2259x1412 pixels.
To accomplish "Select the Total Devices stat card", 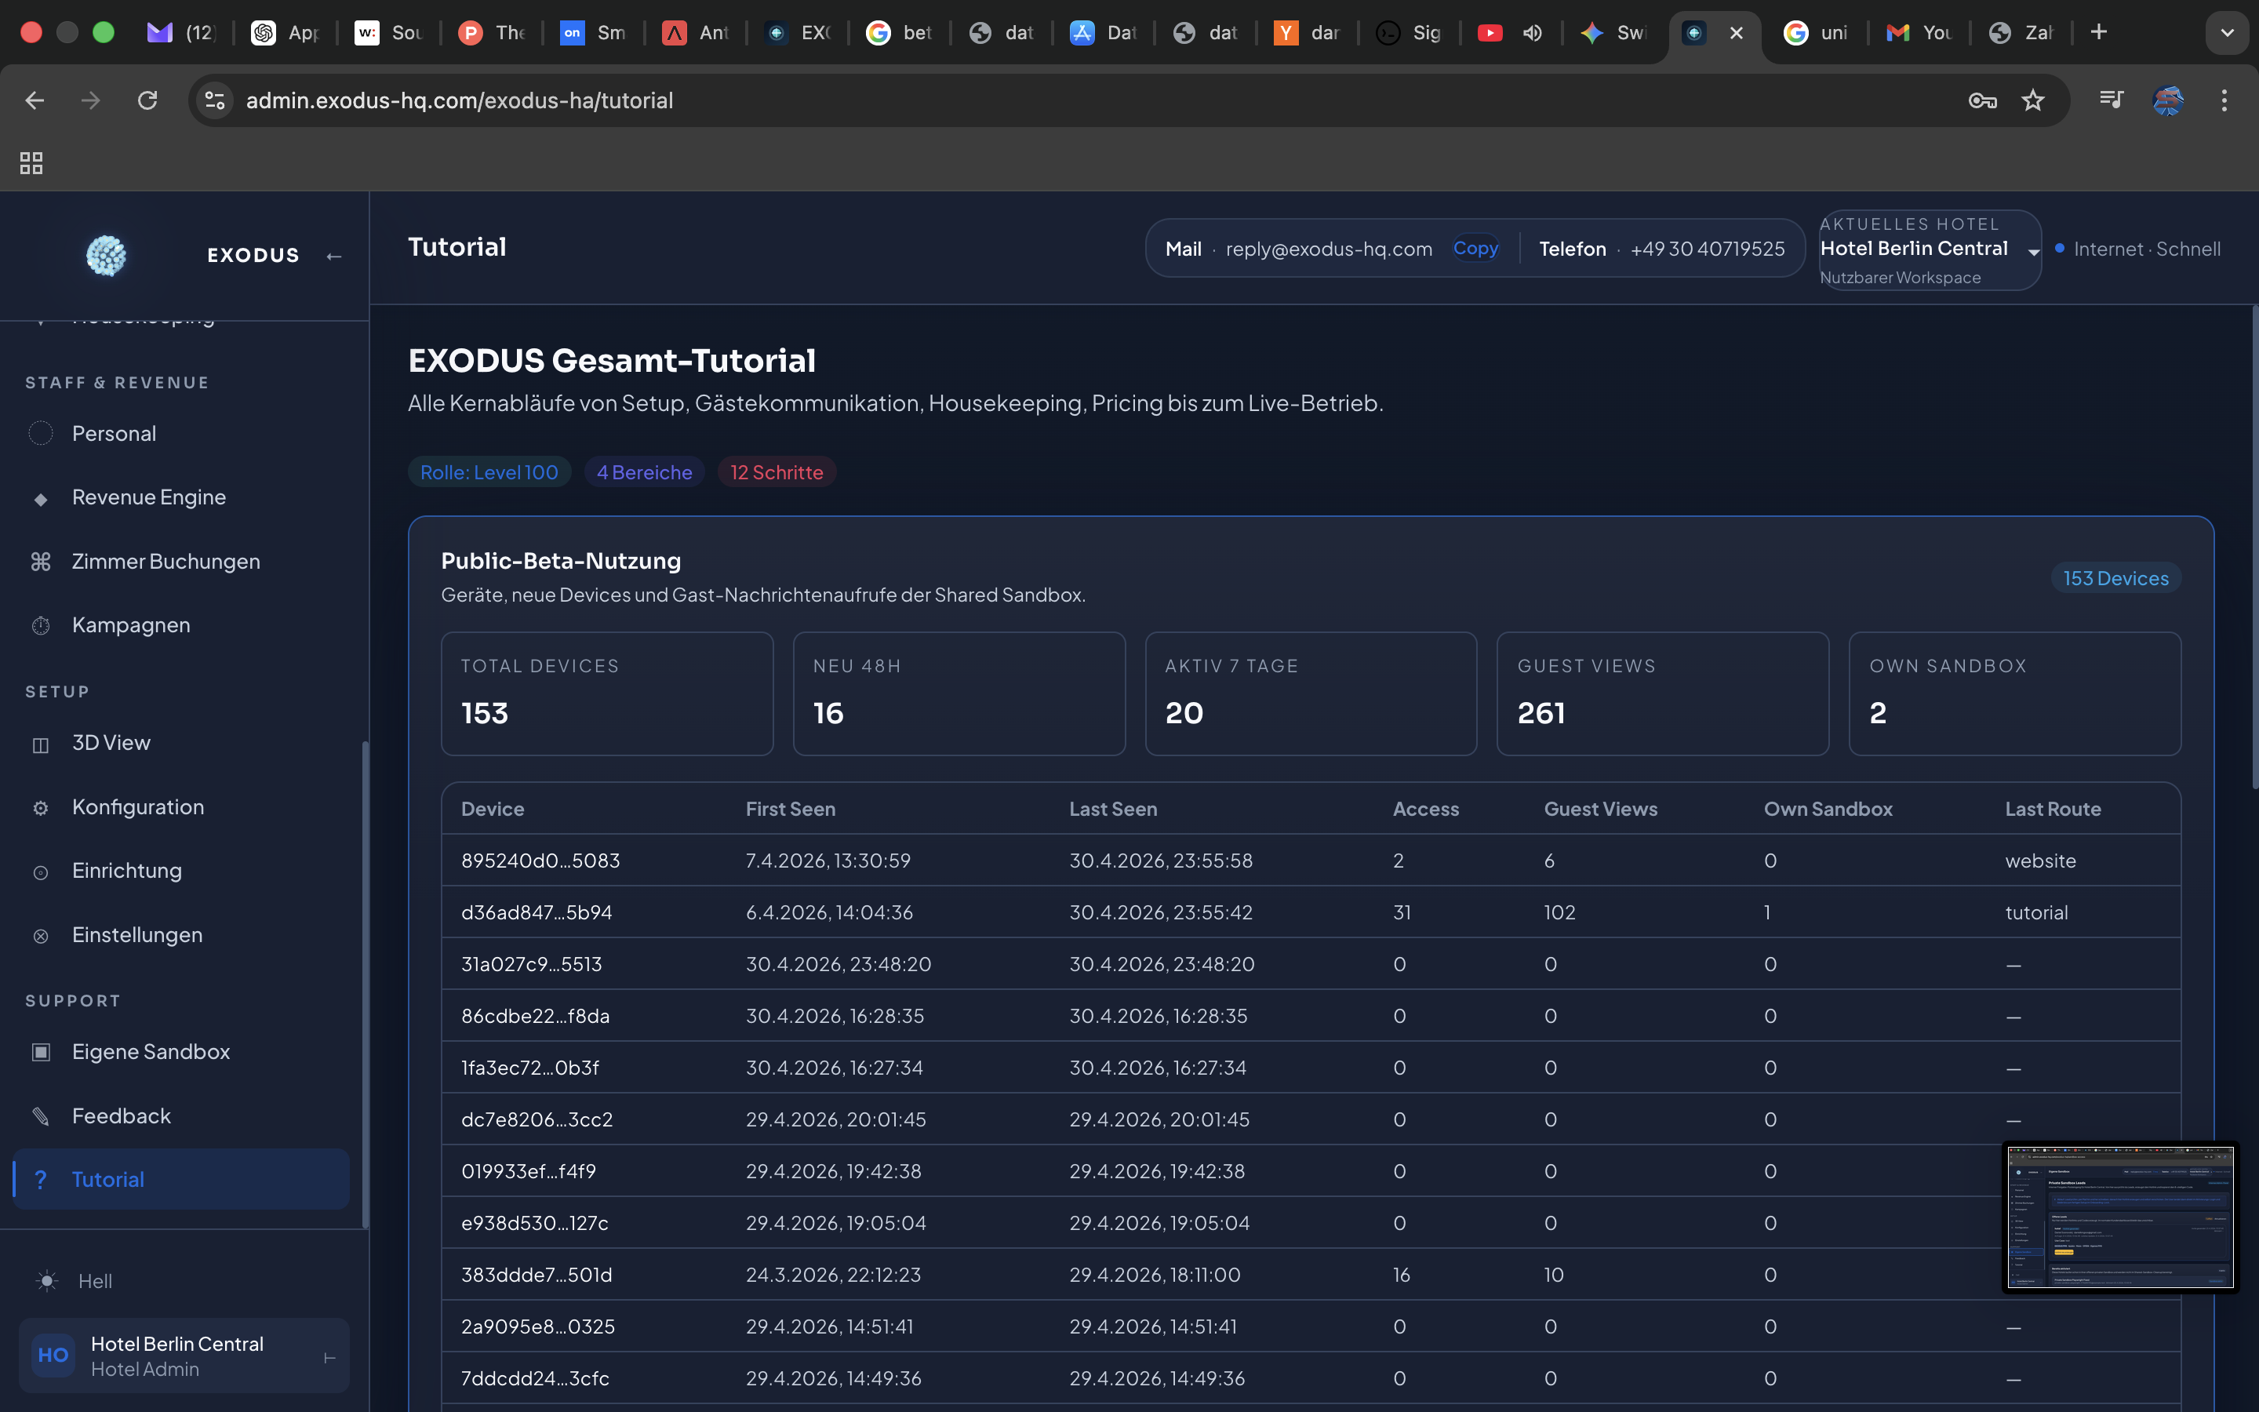I will tap(607, 694).
